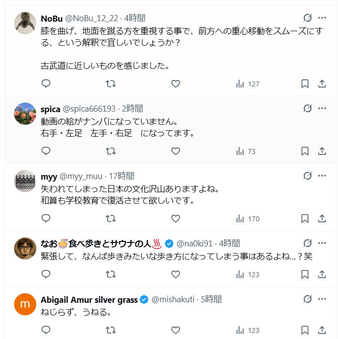
Task: Click @na0ki91 username handle
Action: (x=195, y=243)
